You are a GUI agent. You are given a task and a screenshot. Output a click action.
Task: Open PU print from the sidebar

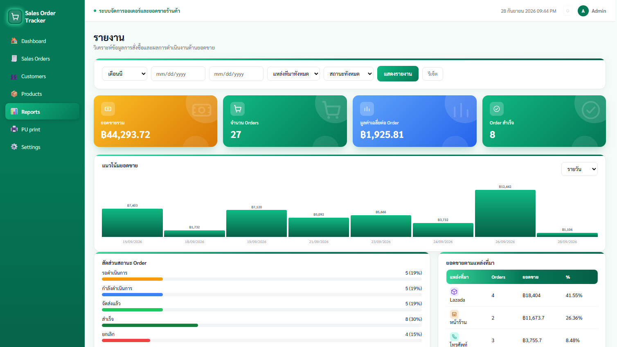42,129
